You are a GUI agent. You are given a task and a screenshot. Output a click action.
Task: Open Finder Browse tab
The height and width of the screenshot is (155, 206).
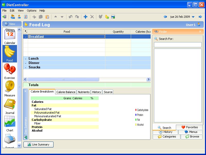point(192,137)
